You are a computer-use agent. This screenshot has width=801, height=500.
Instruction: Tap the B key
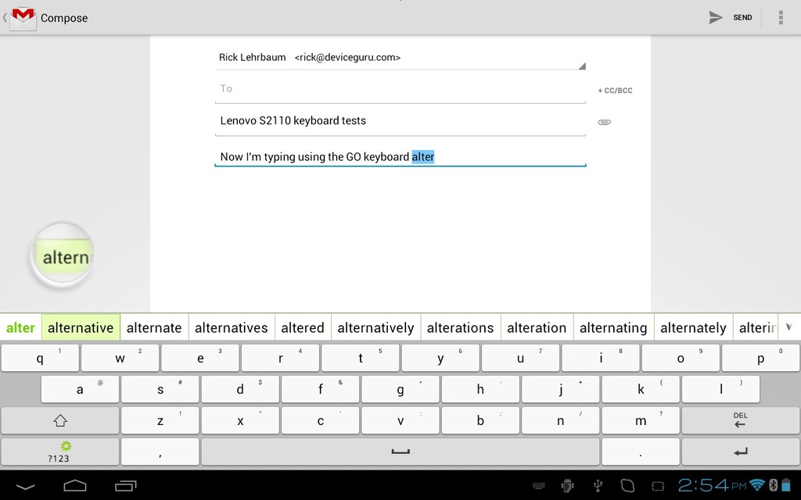[x=481, y=420]
